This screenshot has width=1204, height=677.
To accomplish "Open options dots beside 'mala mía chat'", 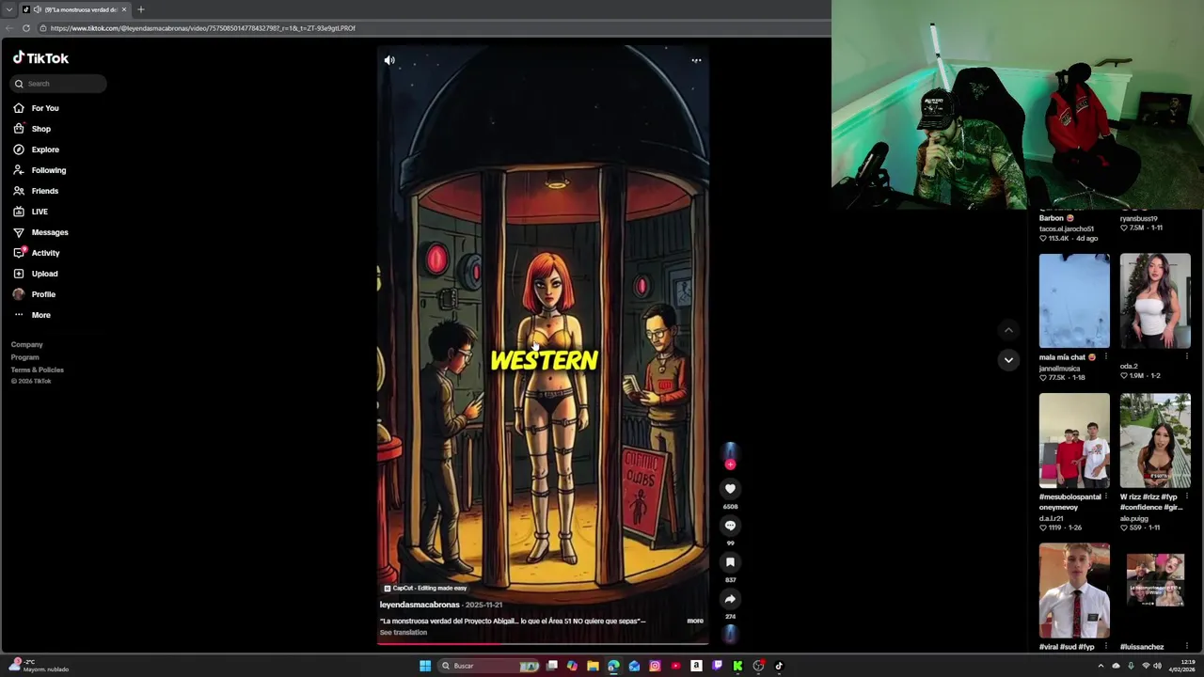I will click(x=1105, y=357).
